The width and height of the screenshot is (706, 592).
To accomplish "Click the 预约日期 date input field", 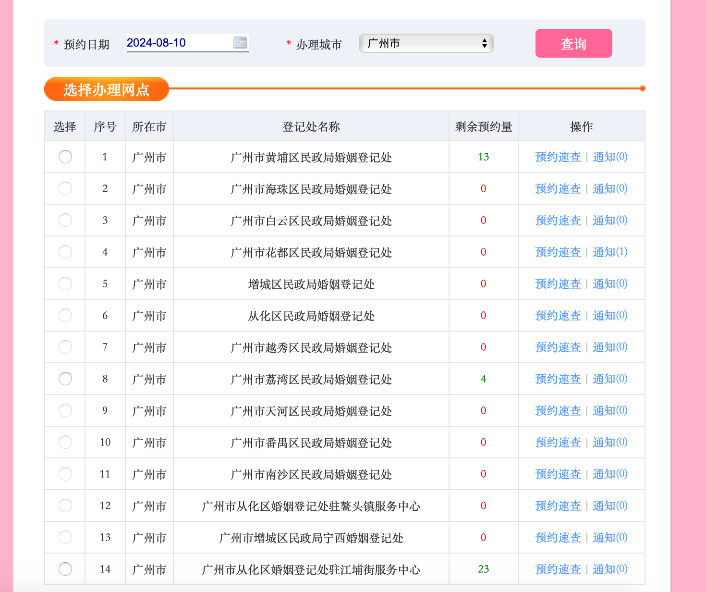I will coord(179,43).
